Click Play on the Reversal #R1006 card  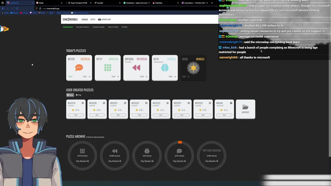[144, 76]
